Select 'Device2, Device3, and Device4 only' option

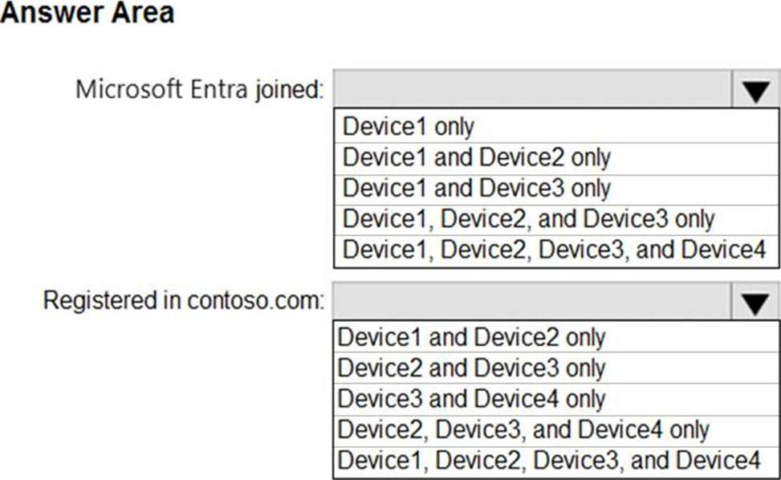523,429
